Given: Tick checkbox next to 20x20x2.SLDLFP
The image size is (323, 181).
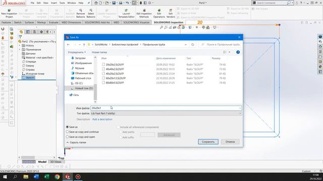Looking at the screenshot, I should coord(103,64).
